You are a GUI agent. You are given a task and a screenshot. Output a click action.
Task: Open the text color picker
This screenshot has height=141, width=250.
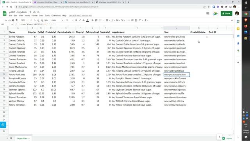coord(87,20)
